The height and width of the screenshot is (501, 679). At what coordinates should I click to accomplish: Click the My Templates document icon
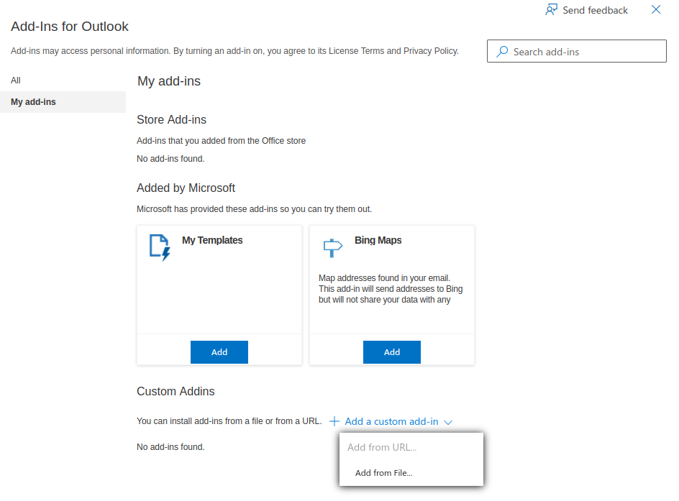pyautogui.click(x=160, y=247)
